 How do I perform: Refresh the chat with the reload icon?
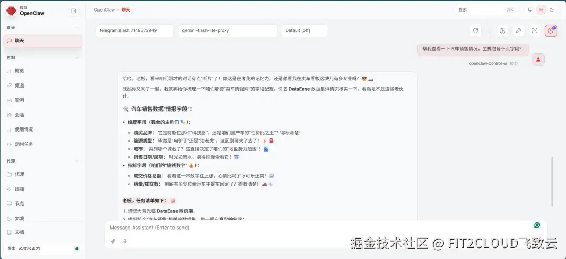point(476,31)
